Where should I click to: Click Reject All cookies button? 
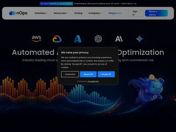click(88, 74)
